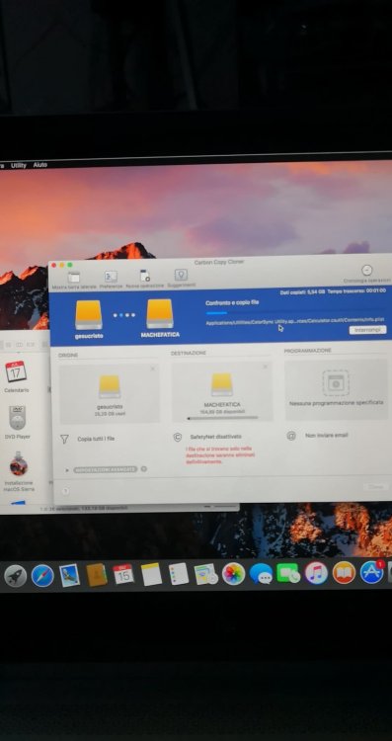The image size is (392, 741).
Task: Open Photos from the Dock
Action: [x=233, y=574]
